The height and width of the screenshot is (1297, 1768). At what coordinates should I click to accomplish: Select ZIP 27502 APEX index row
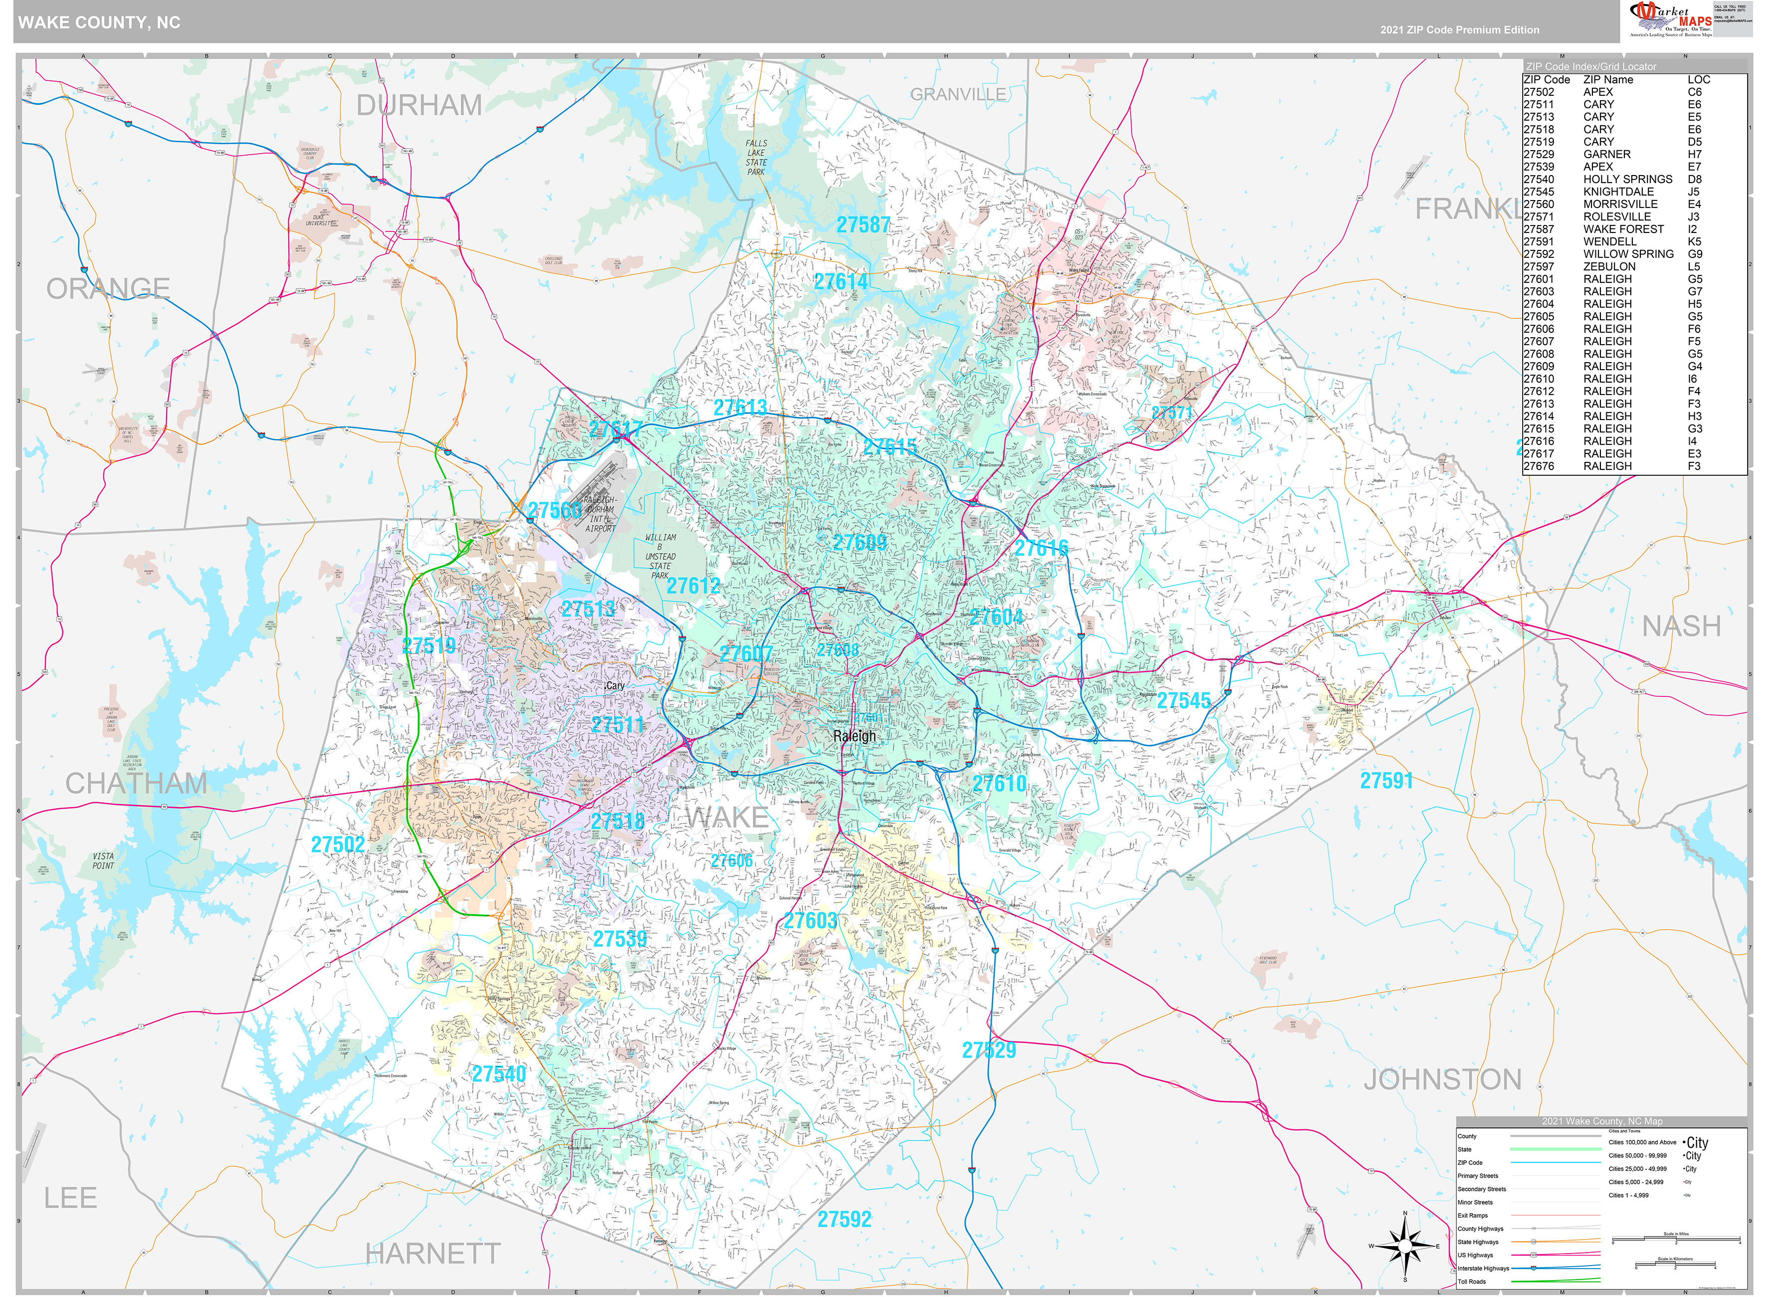(1609, 92)
